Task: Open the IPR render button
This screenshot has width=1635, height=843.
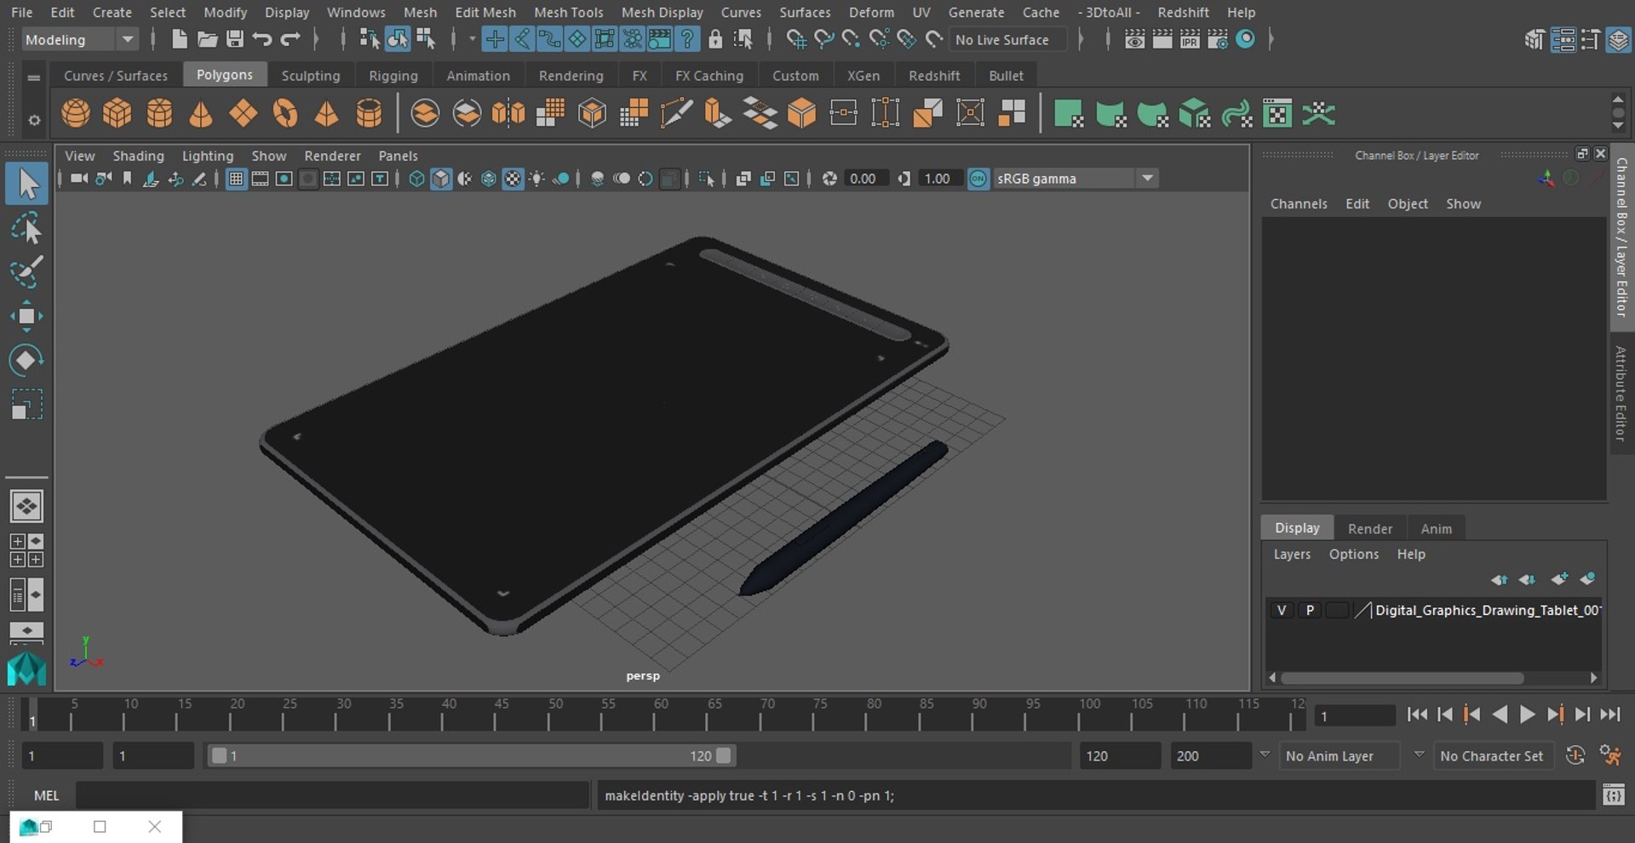Action: coord(1190,39)
